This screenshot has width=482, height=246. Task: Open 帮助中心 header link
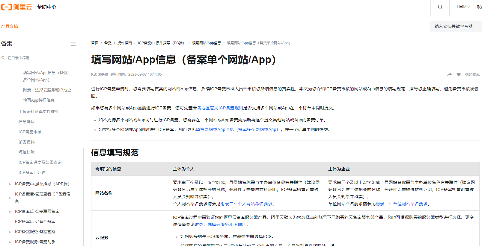click(x=47, y=7)
